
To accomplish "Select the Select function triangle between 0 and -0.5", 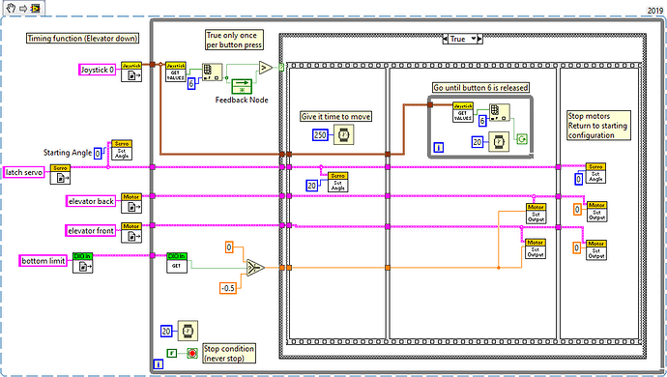I will point(255,268).
